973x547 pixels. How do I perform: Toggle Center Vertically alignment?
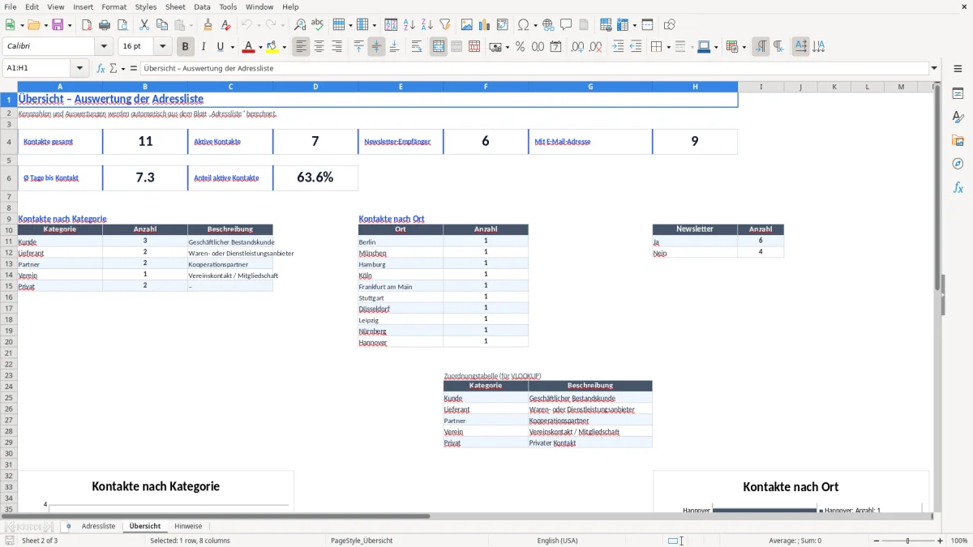pos(376,47)
